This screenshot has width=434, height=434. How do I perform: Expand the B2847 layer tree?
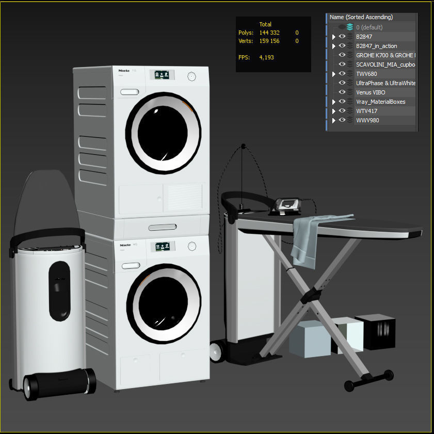[334, 37]
